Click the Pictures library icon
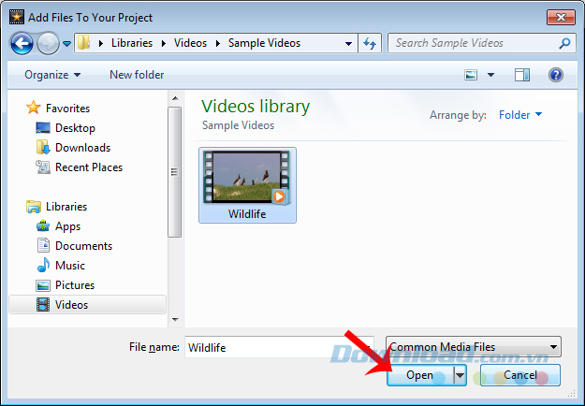Screen dimensions: 585x406 (x=43, y=285)
